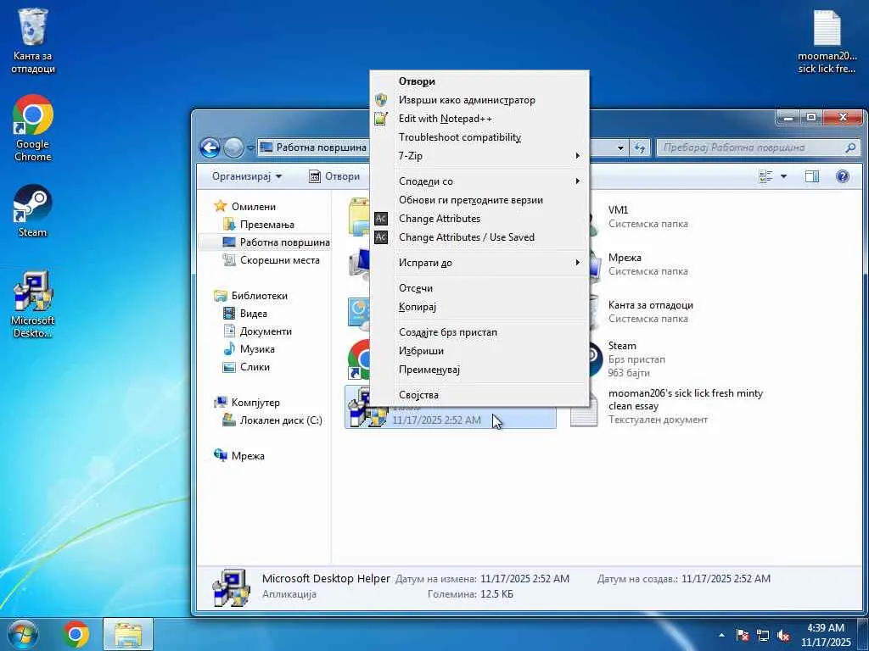Click the refresh button beside address bar
Image resolution: width=869 pixels, height=651 pixels.
640,147
